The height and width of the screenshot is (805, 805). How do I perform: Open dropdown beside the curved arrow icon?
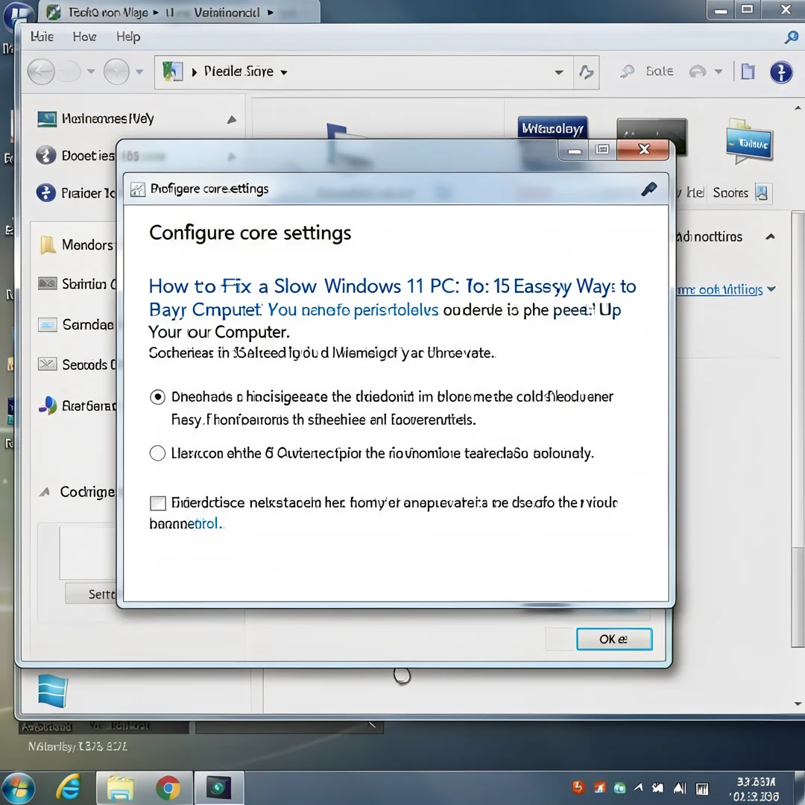point(719,72)
